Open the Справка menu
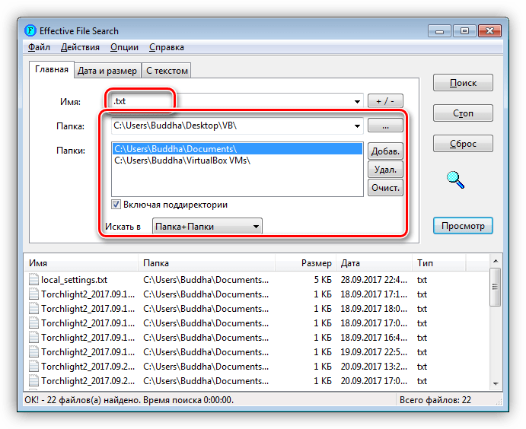The width and height of the screenshot is (526, 429). tap(167, 47)
